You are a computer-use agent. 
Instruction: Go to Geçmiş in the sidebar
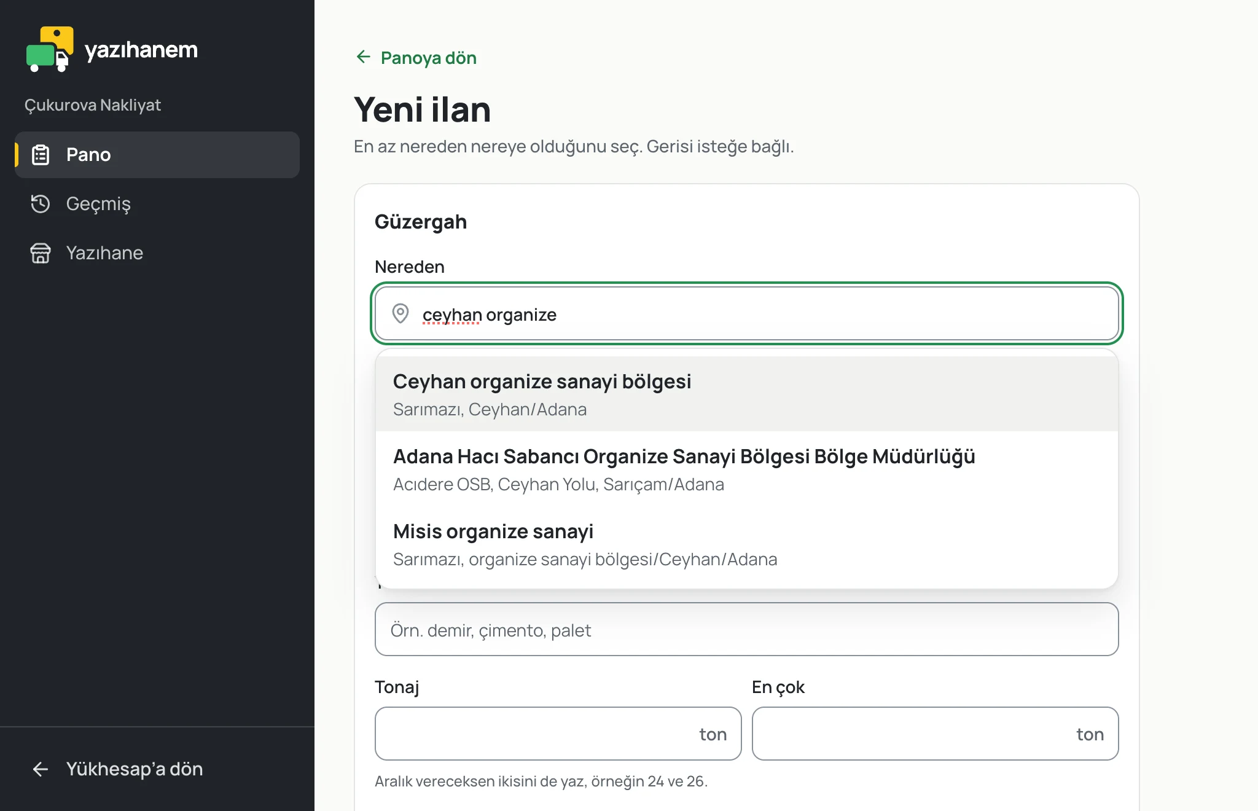coord(157,204)
